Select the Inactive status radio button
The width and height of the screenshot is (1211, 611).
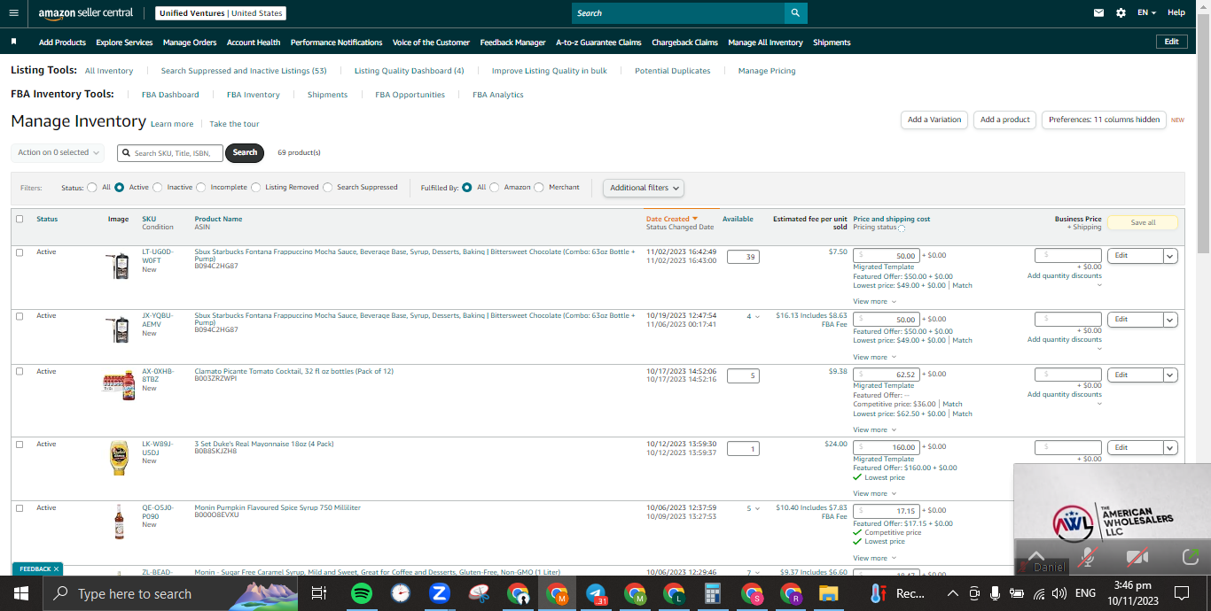pyautogui.click(x=157, y=188)
